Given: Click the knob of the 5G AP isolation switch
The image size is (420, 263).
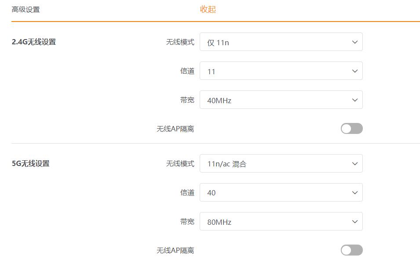Looking at the screenshot, I should click(x=347, y=249).
